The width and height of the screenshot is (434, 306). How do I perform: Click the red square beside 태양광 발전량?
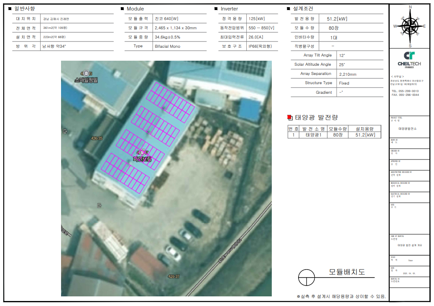click(290, 118)
